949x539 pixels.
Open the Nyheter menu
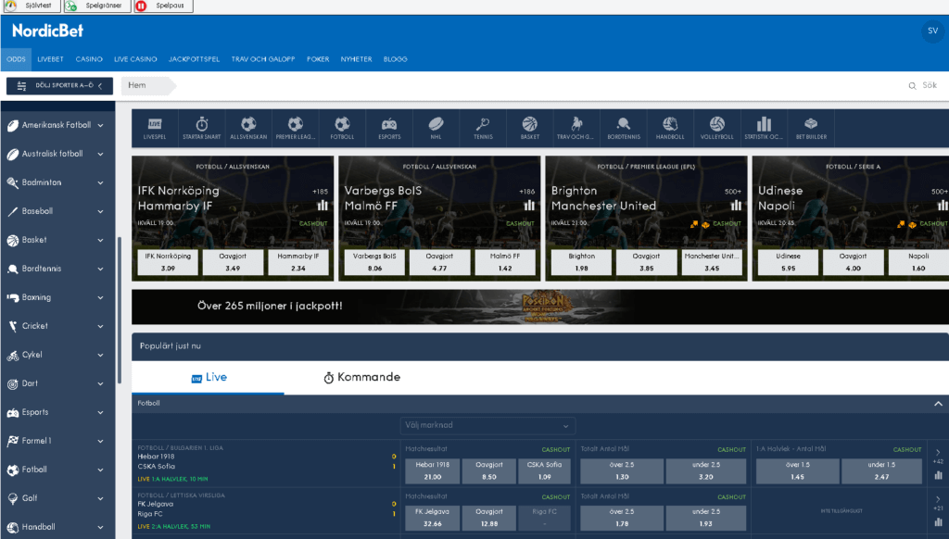coord(356,59)
